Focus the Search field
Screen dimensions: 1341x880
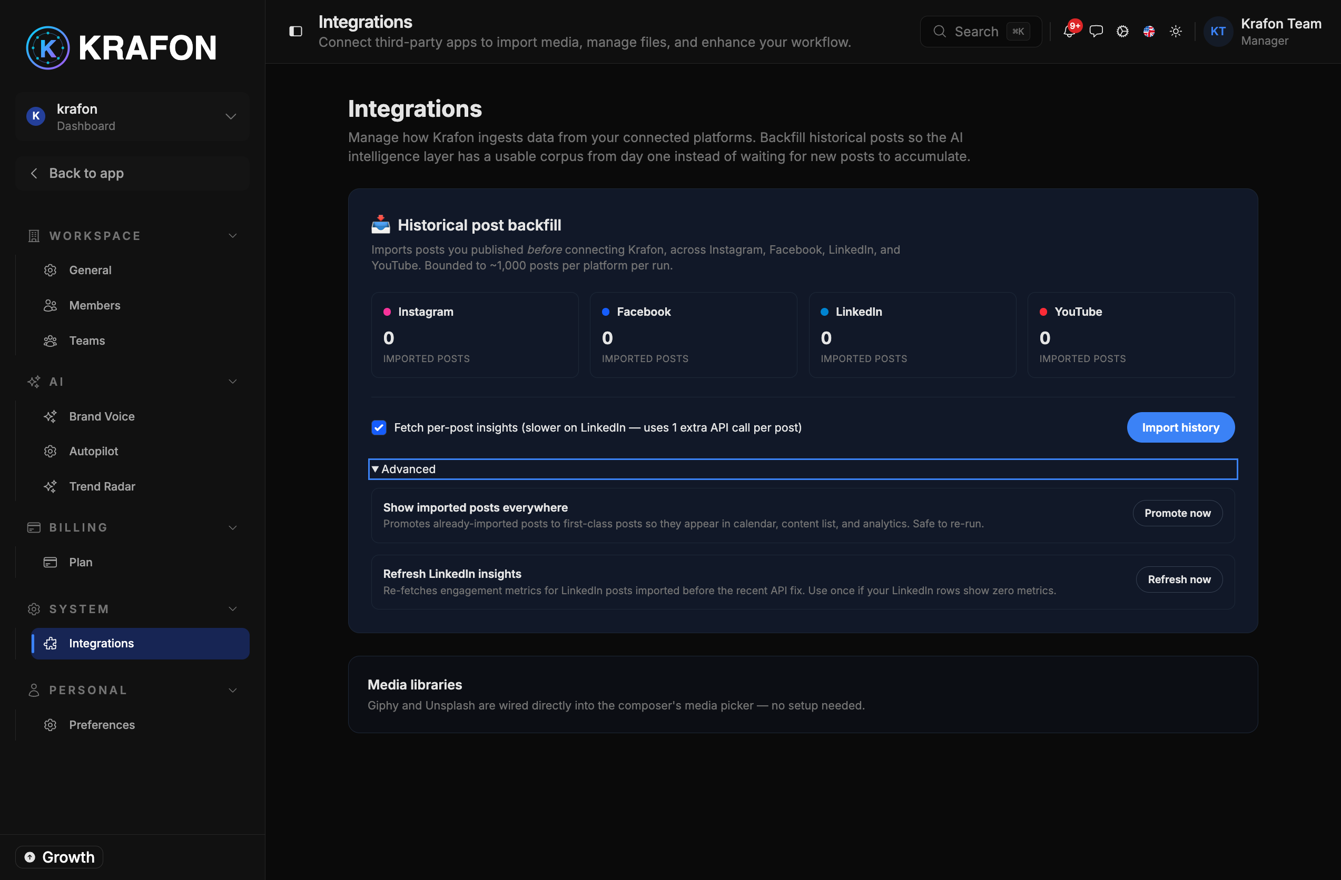click(980, 32)
